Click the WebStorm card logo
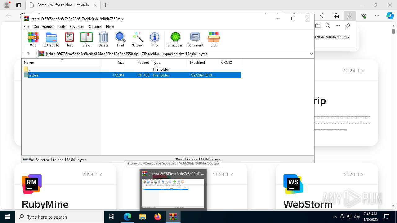The width and height of the screenshot is (397, 223). [293, 184]
